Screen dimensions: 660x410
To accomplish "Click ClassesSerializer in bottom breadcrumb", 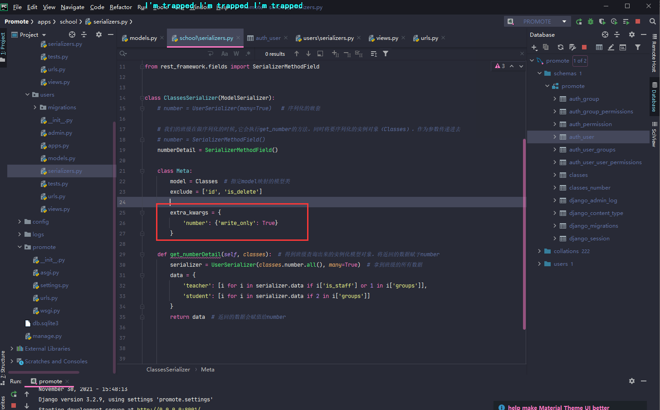I will [x=168, y=370].
